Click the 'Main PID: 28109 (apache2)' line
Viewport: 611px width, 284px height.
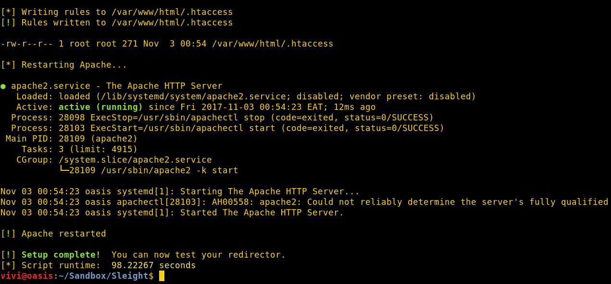(x=72, y=139)
